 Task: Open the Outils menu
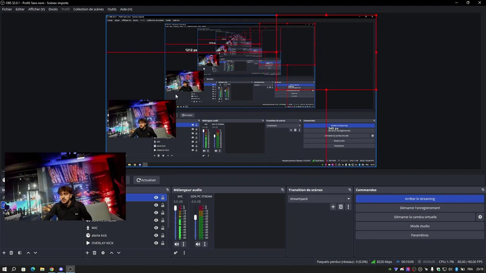tap(112, 9)
